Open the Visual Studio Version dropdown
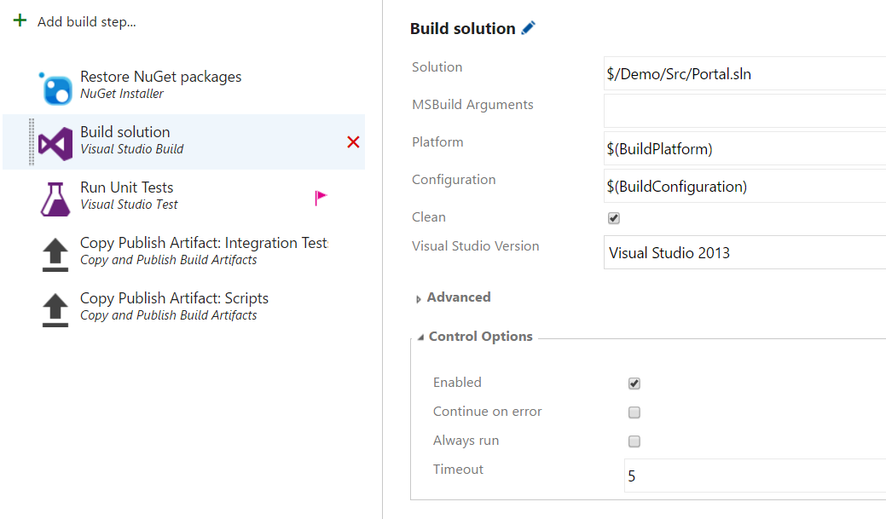The height and width of the screenshot is (519, 886). click(x=744, y=253)
